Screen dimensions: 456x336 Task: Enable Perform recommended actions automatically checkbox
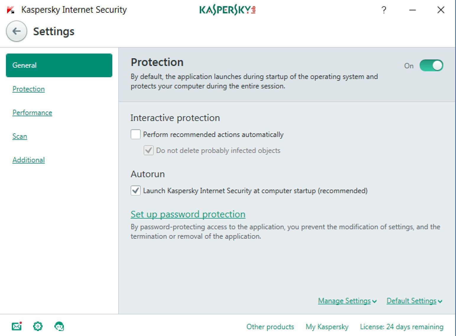(x=136, y=135)
